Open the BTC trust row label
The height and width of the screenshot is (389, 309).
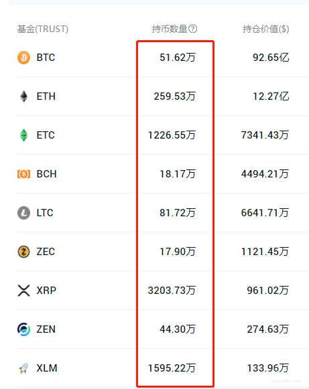click(x=46, y=58)
